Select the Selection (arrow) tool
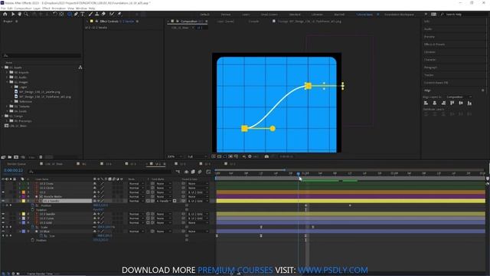 (13, 14)
